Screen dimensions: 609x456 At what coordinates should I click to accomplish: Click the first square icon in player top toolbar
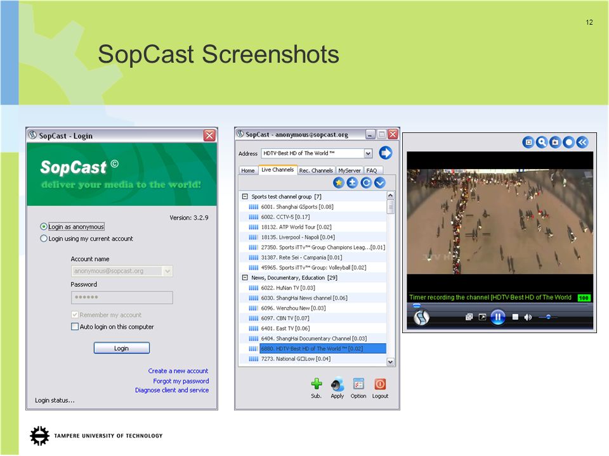click(x=528, y=142)
